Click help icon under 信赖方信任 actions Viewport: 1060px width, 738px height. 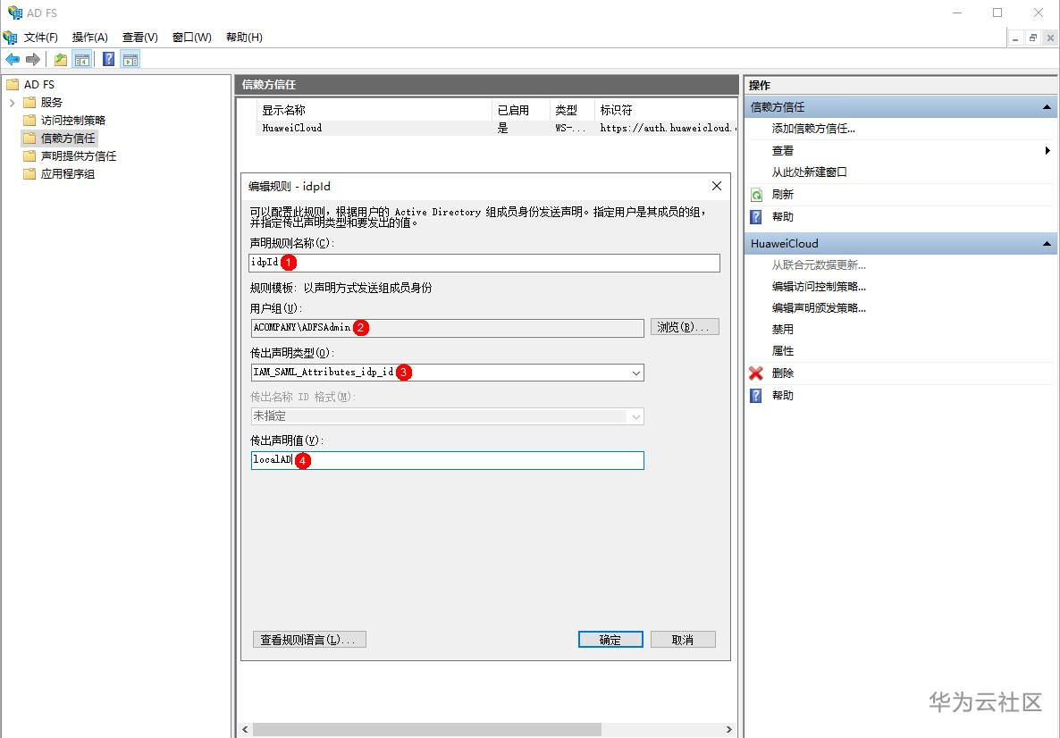click(x=756, y=217)
